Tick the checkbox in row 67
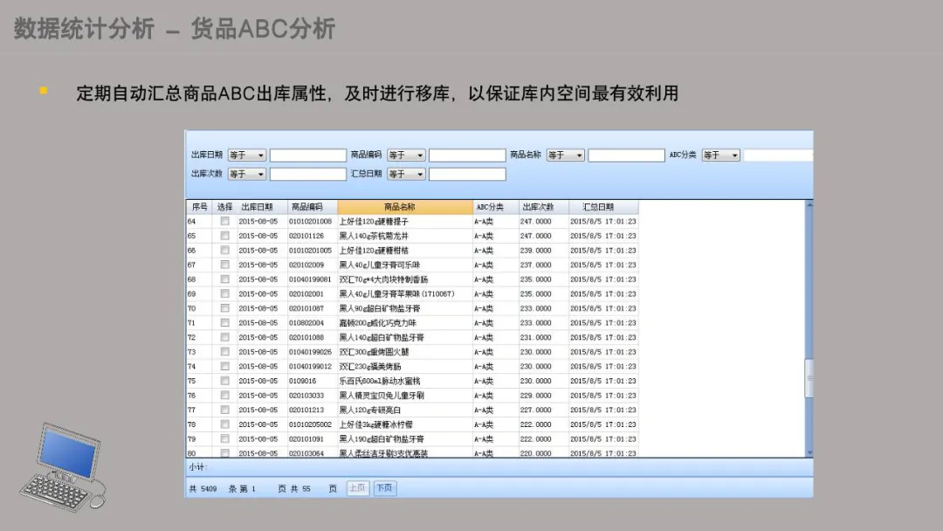Screen dimensions: 943x531 tap(225, 265)
